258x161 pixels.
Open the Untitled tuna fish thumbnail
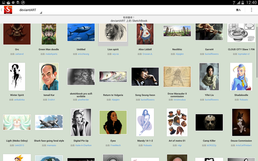click(81, 32)
